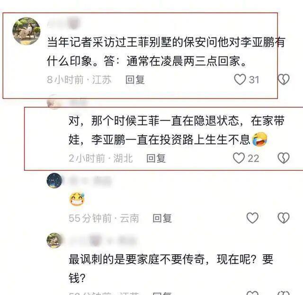303x295 pixels.
Task: Open blurred username of top commenter
Action: [x=64, y=23]
